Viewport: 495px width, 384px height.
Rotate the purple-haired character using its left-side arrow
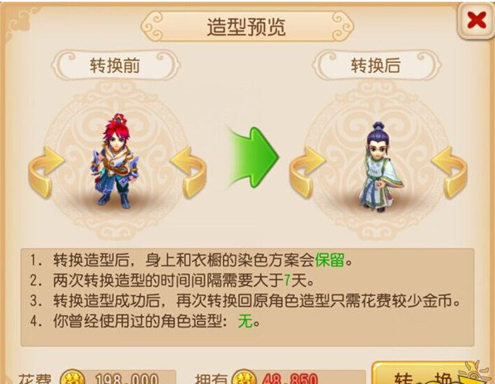(x=307, y=173)
